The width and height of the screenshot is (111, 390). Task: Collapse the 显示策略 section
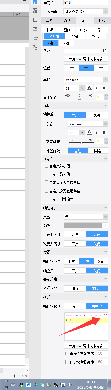tap(106, 279)
